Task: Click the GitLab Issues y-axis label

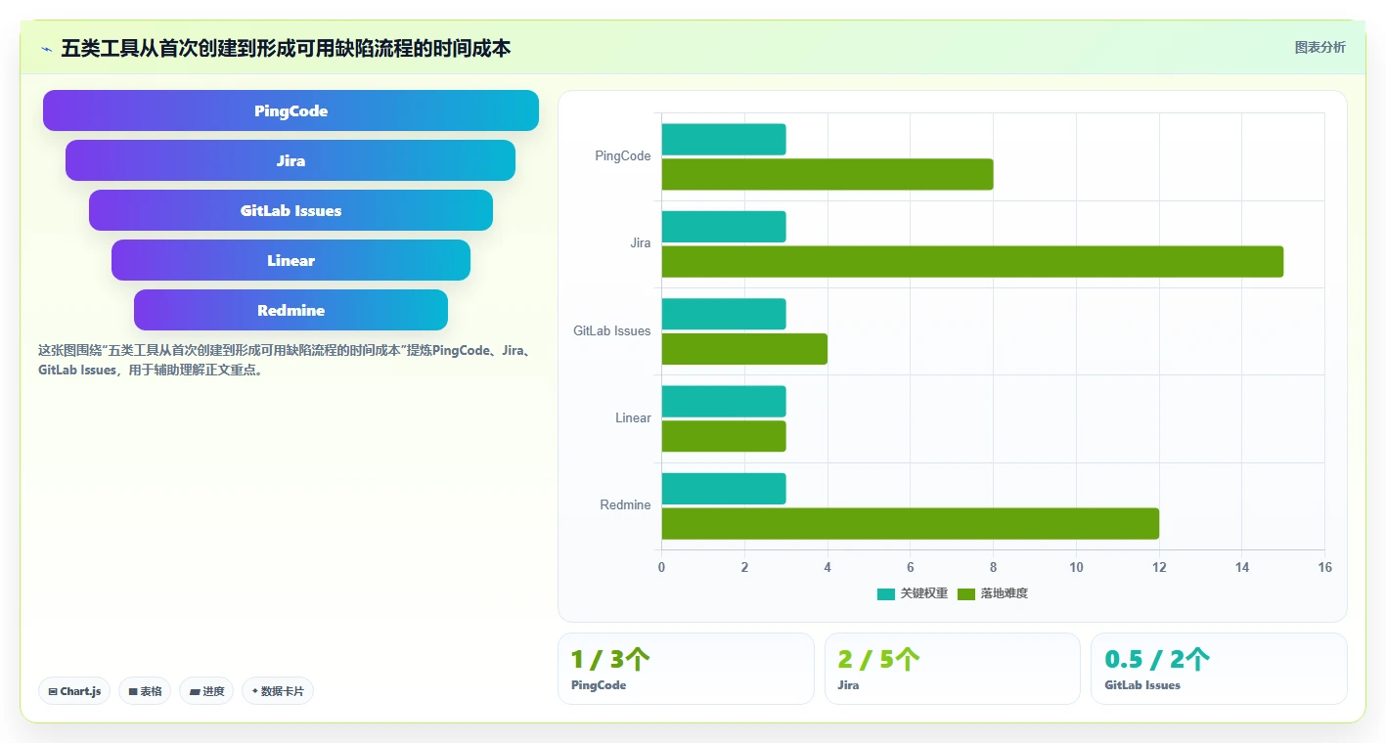Action: (x=612, y=331)
